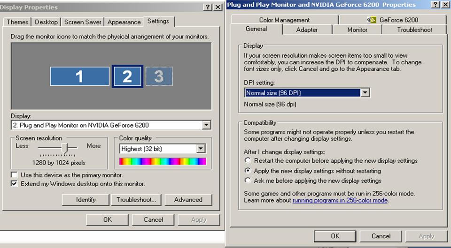This screenshot has width=451, height=248.
Task: Open the GeForce 6200 tab
Action: click(x=393, y=20)
